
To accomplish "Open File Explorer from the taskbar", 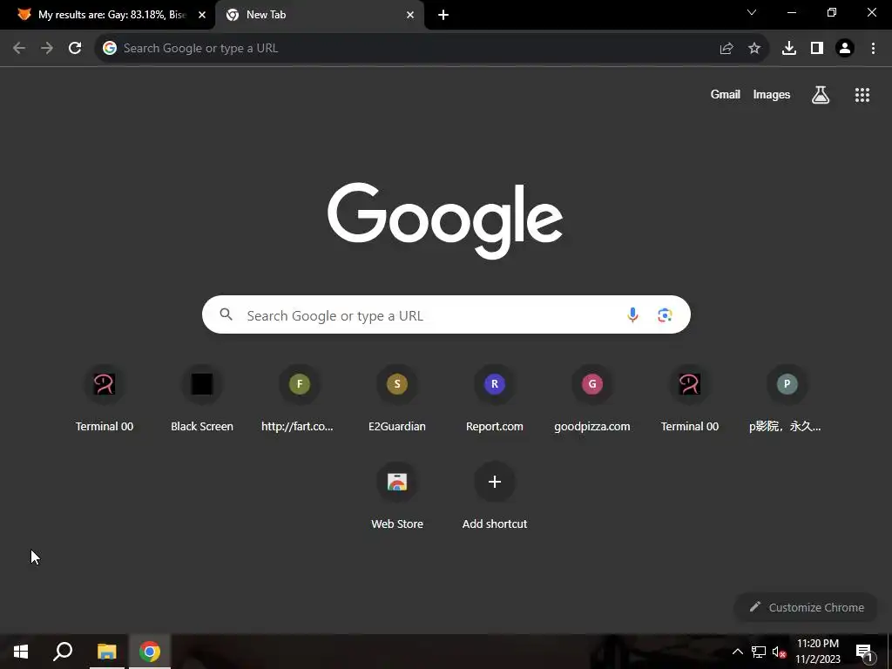I will coord(106,652).
